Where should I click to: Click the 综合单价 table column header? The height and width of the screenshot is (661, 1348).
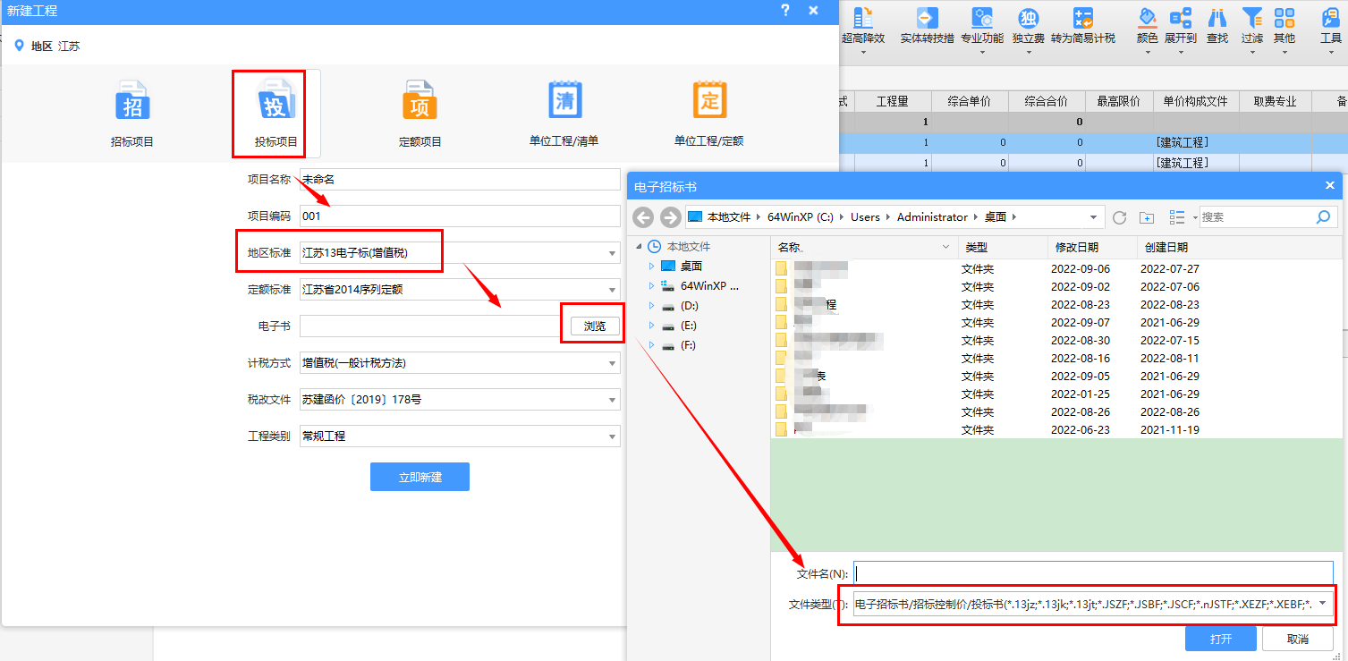(x=970, y=101)
